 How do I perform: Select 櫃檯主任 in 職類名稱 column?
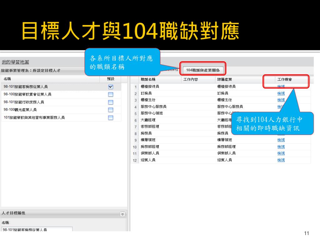[x=148, y=100]
